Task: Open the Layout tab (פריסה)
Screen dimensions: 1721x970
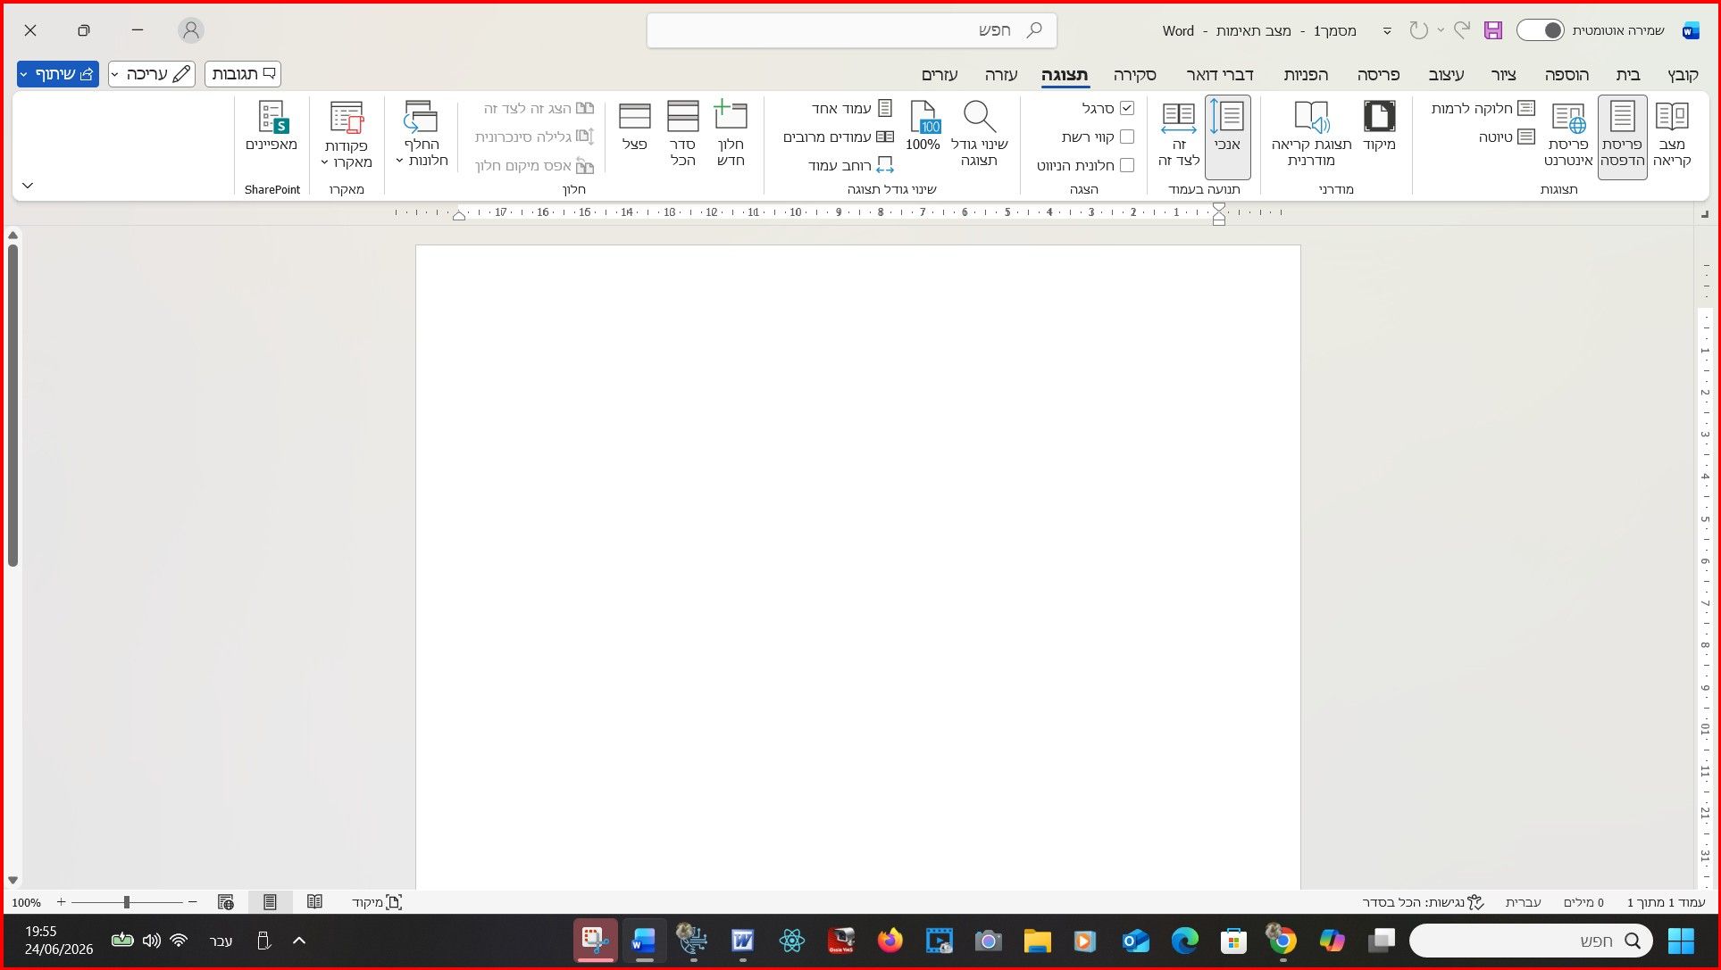Action: point(1378,75)
